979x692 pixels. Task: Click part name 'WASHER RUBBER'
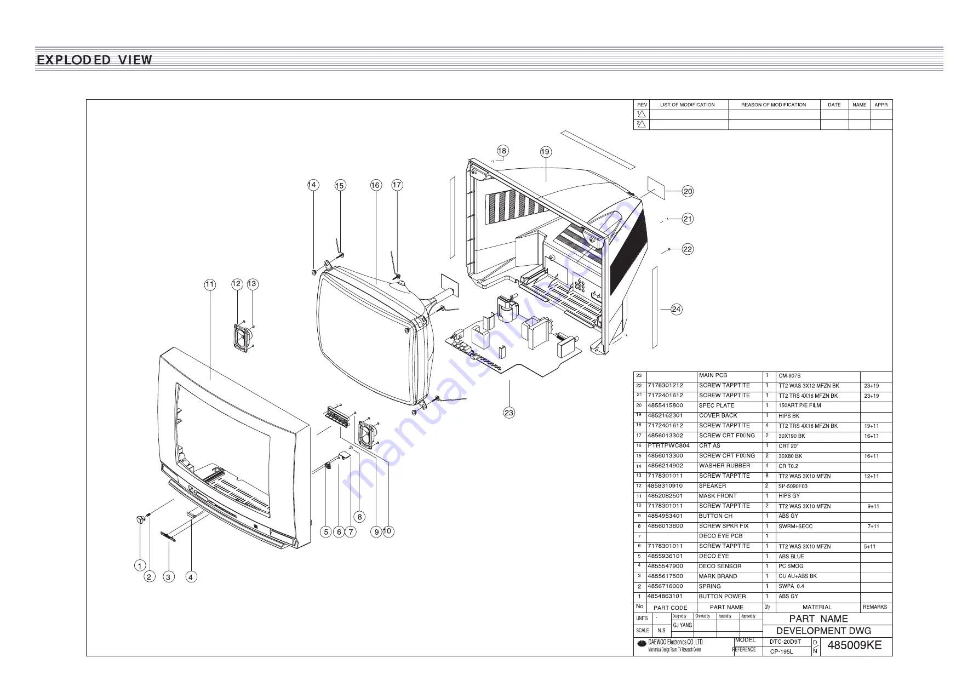point(724,466)
